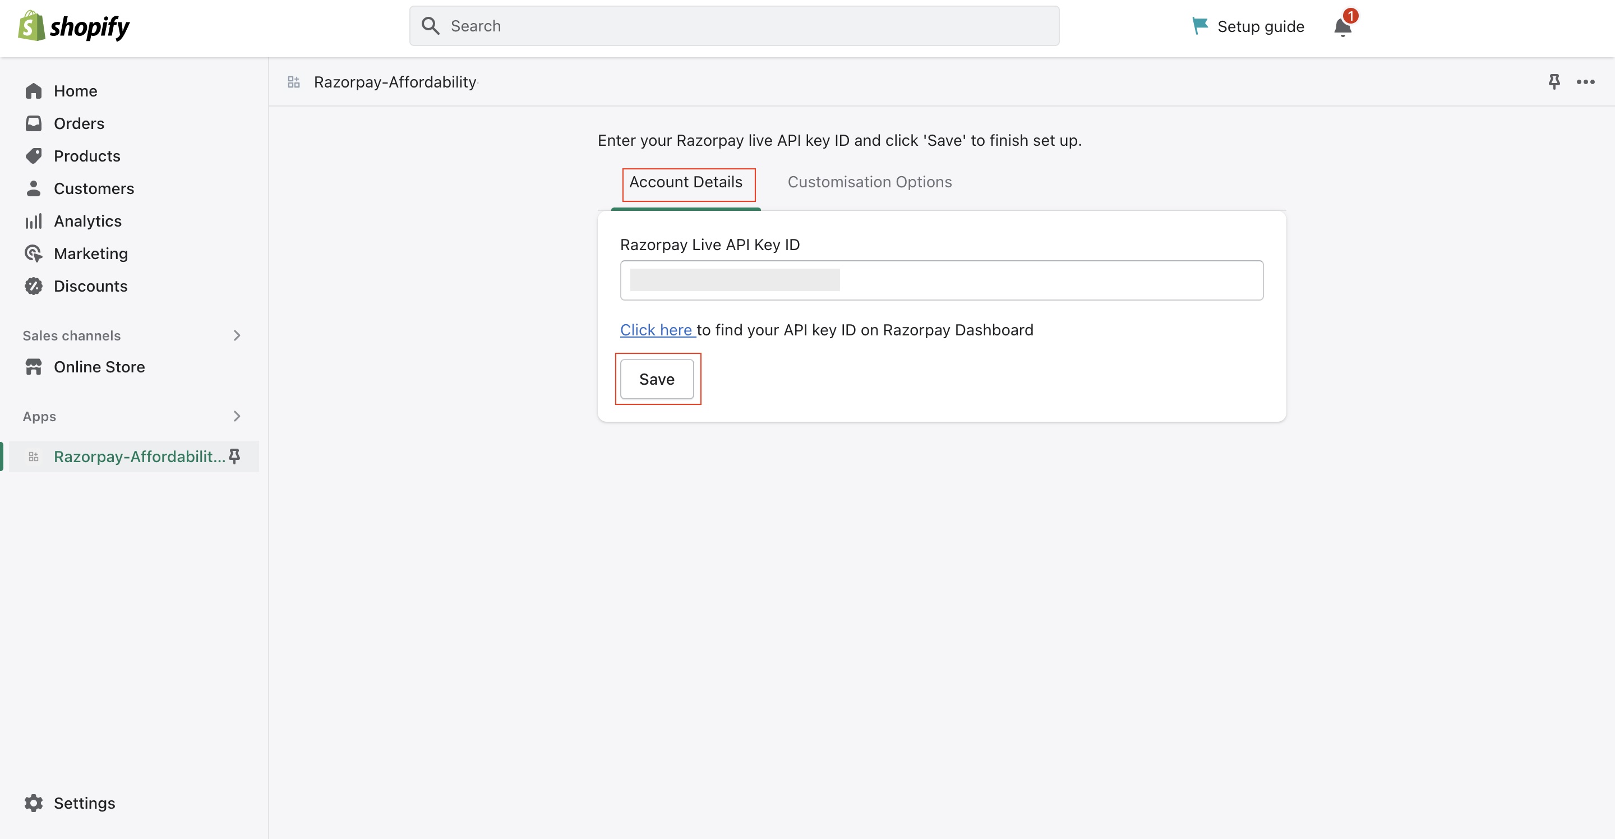Click the Customers person icon

point(33,189)
